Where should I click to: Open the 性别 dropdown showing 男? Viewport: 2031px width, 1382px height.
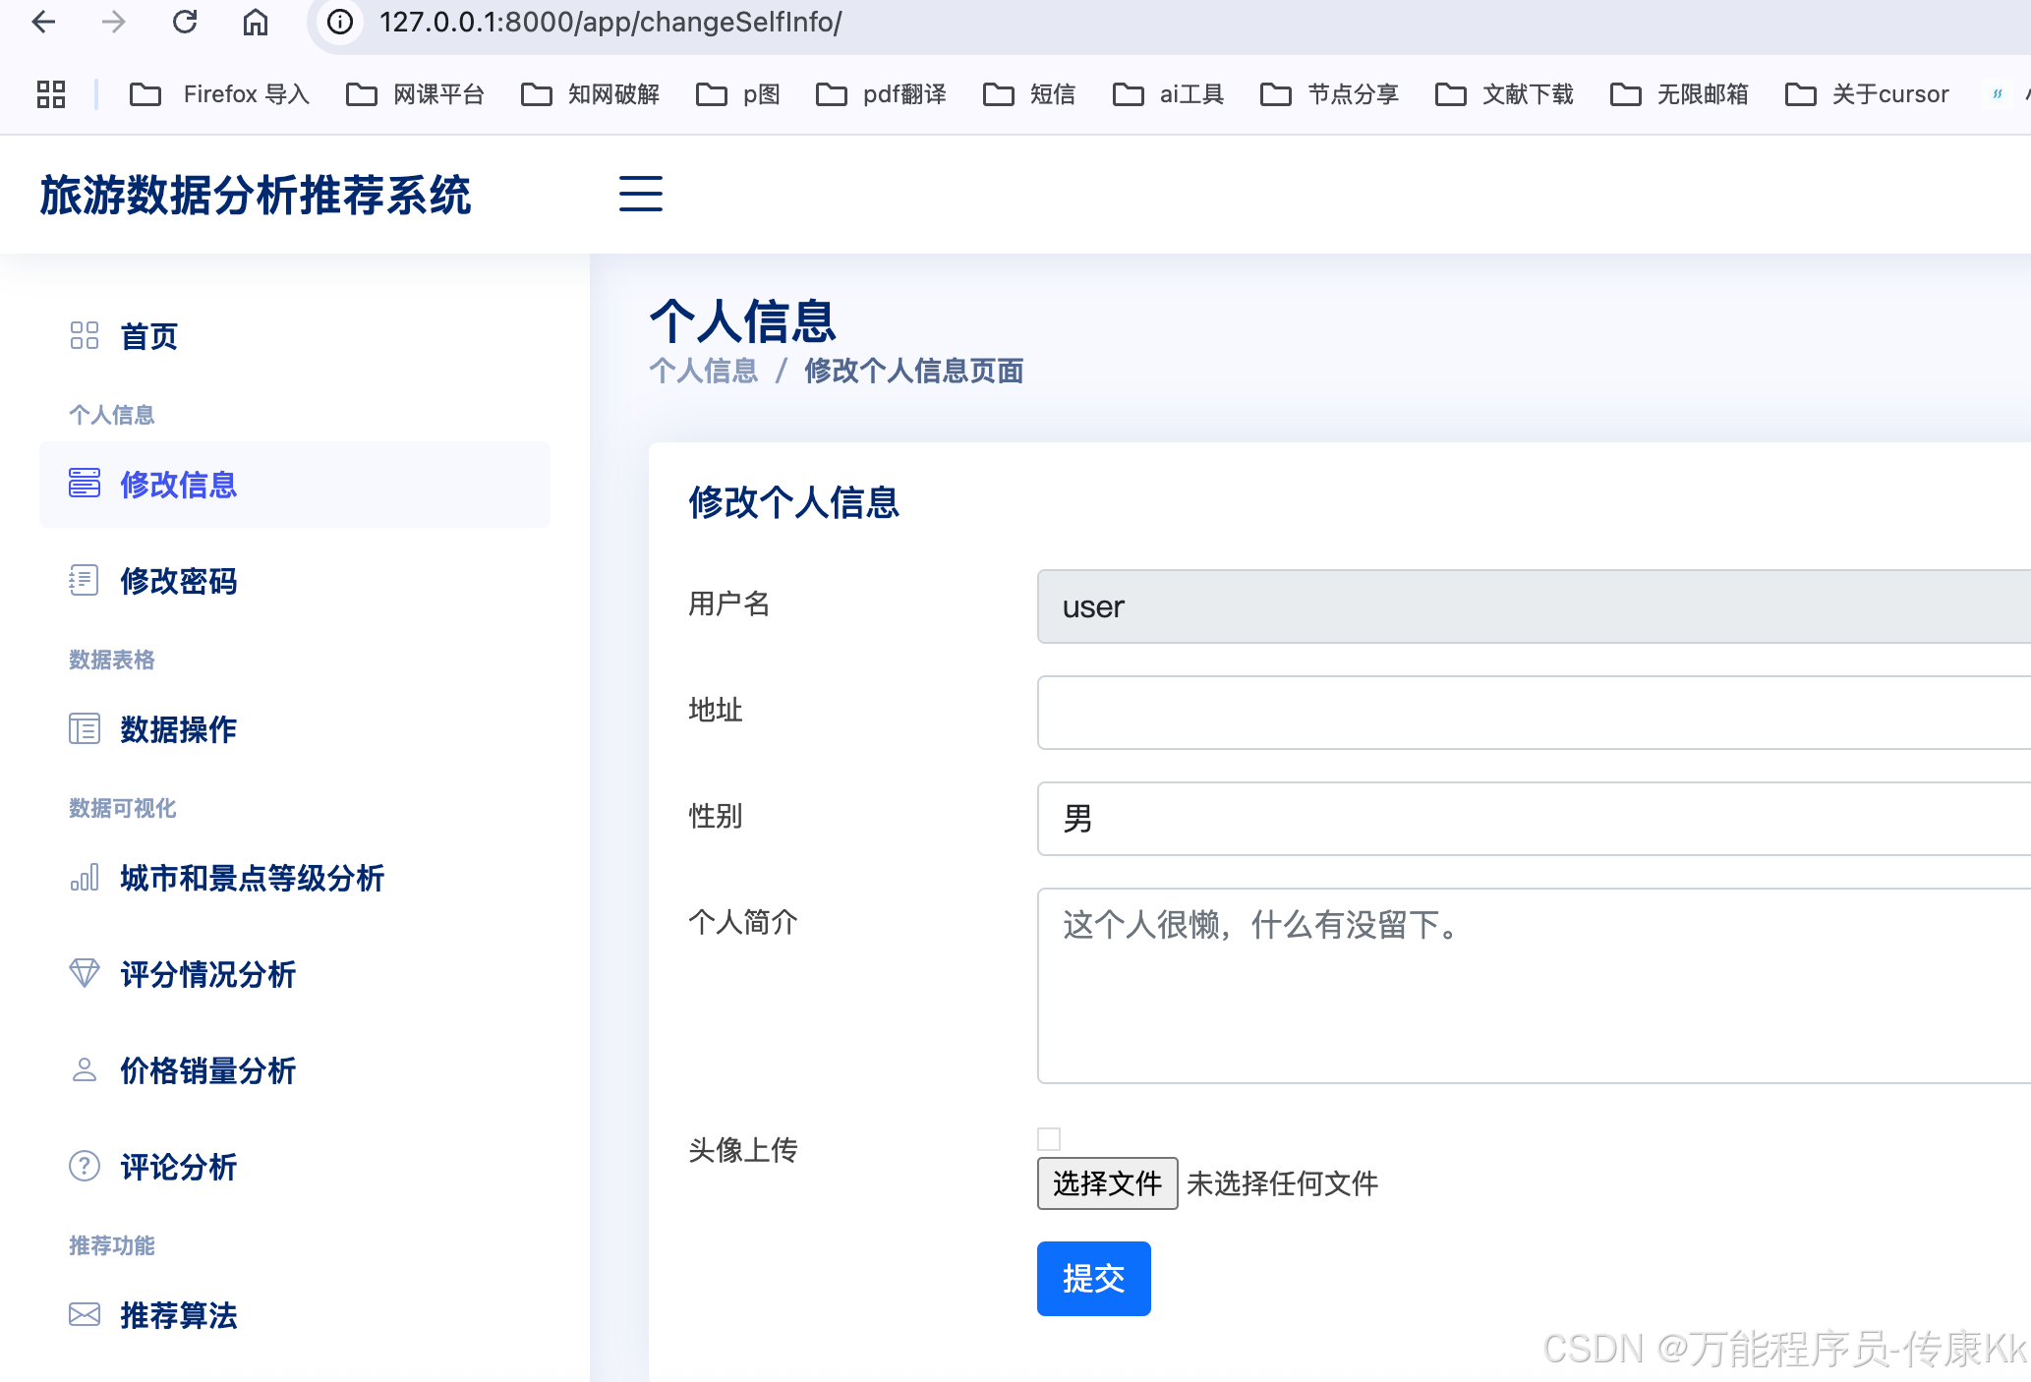click(1534, 819)
